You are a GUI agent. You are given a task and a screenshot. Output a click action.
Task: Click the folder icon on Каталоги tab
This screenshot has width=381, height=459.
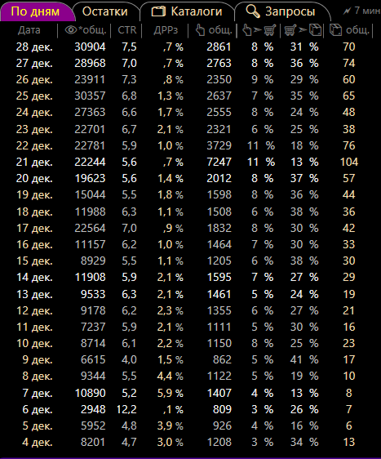158,11
